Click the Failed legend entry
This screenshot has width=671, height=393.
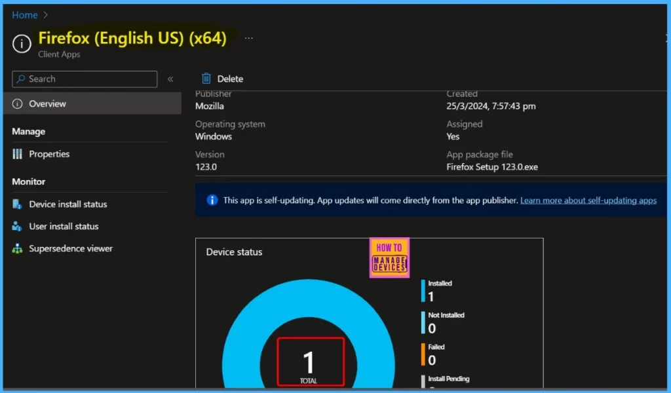(432, 354)
